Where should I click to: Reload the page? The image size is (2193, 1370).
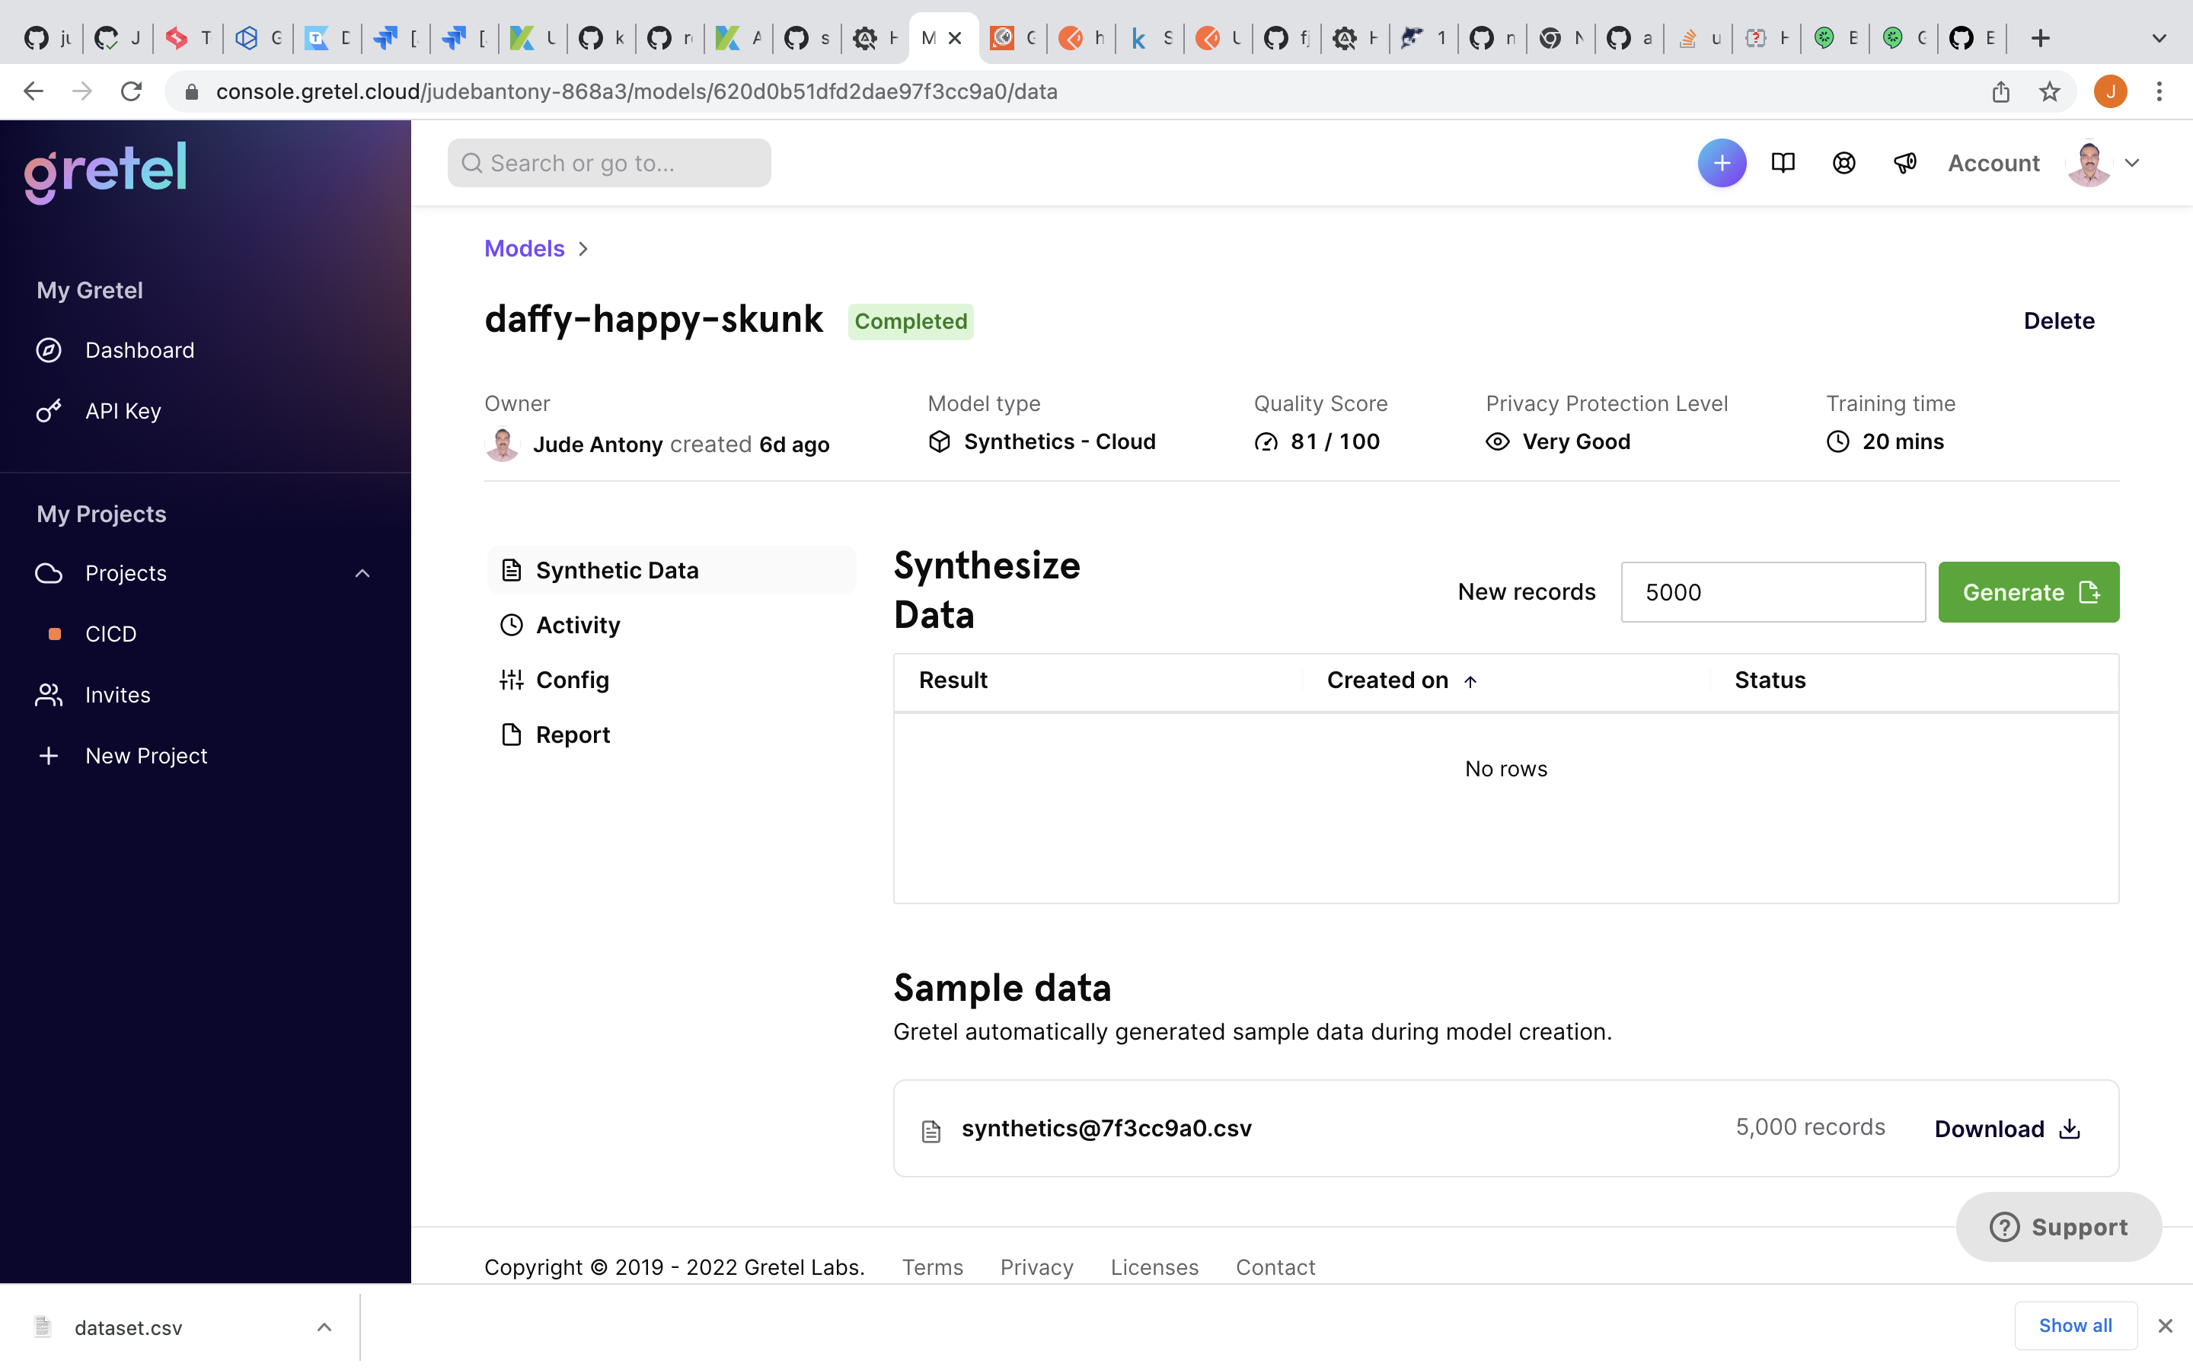[x=132, y=91]
